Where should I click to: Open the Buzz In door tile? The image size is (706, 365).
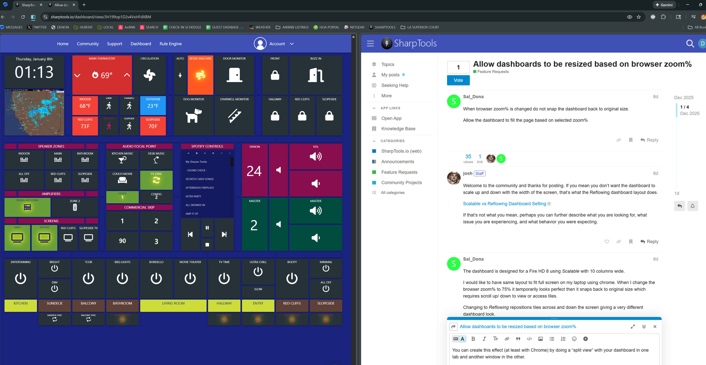point(315,75)
